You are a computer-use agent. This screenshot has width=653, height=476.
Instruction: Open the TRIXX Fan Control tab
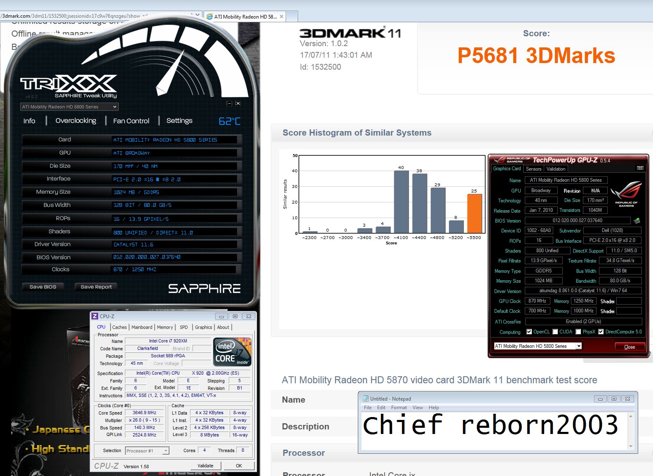pyautogui.click(x=131, y=121)
